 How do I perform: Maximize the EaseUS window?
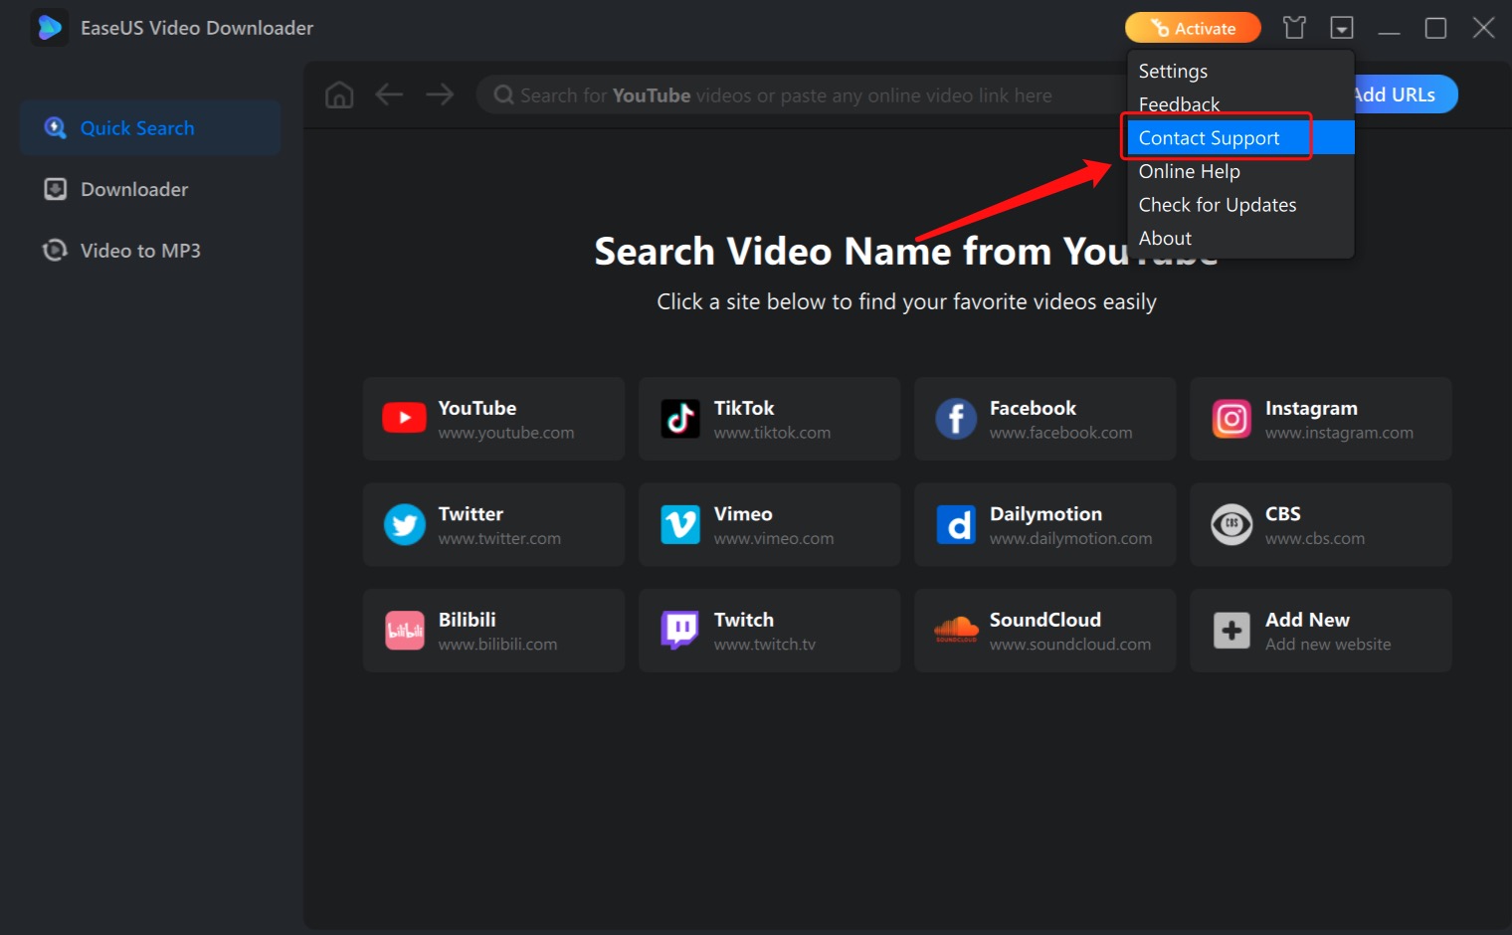click(x=1435, y=28)
